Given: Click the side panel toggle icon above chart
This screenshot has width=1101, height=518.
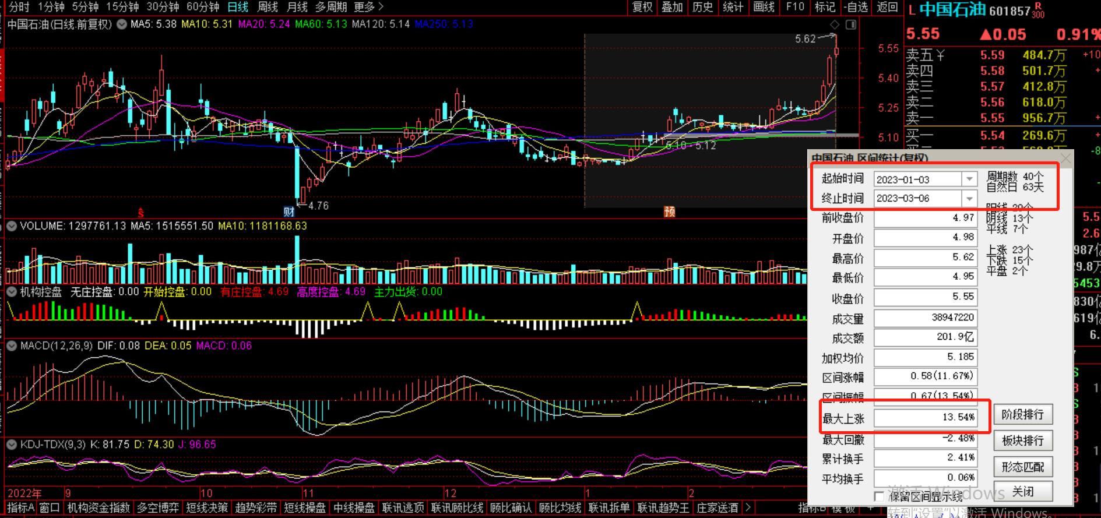Looking at the screenshot, I should pyautogui.click(x=851, y=24).
